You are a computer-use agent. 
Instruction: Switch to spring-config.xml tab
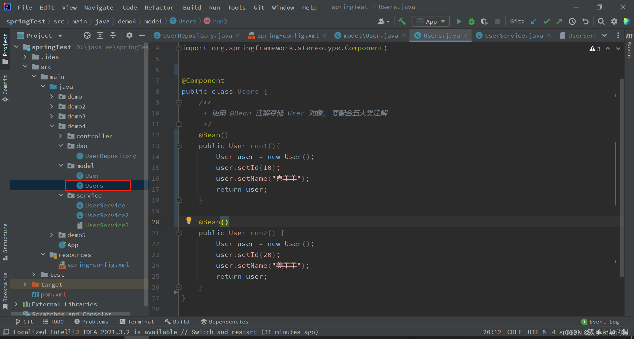[x=288, y=35]
